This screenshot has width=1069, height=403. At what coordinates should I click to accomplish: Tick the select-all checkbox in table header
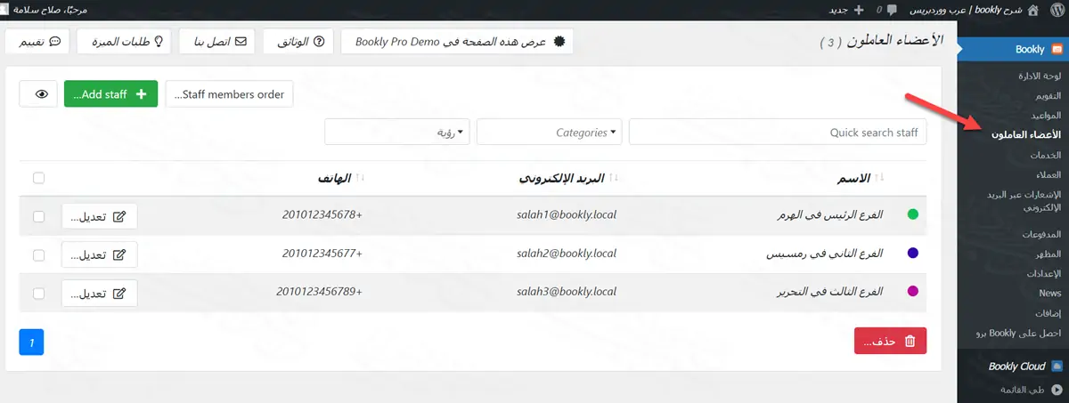38,178
